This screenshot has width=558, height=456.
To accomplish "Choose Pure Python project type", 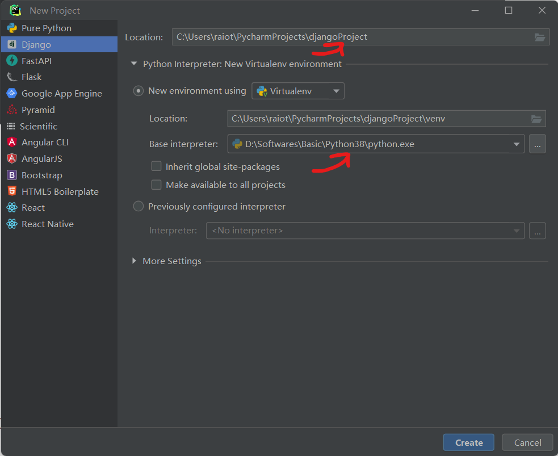I will tap(46, 28).
